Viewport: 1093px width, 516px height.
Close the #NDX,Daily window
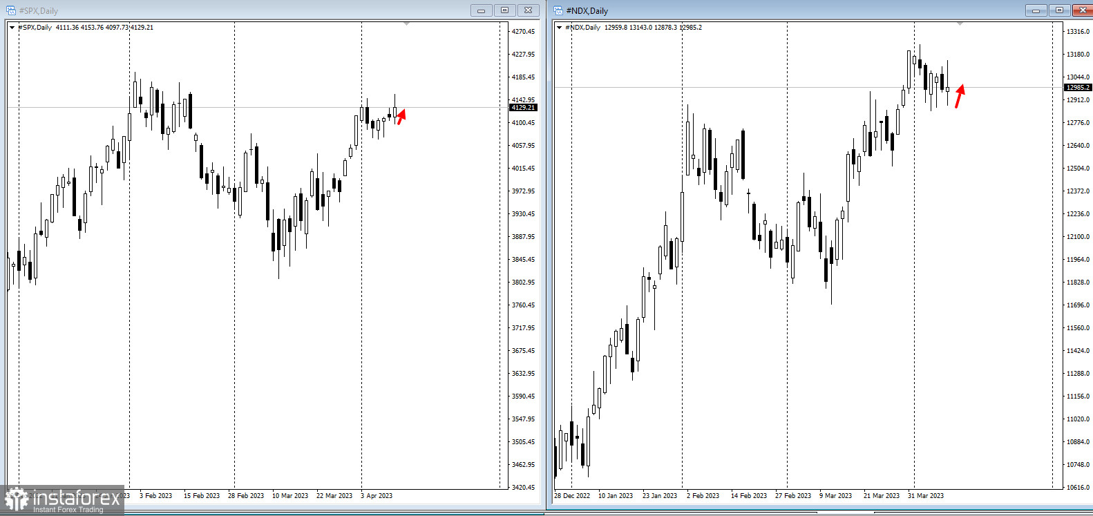click(1081, 10)
